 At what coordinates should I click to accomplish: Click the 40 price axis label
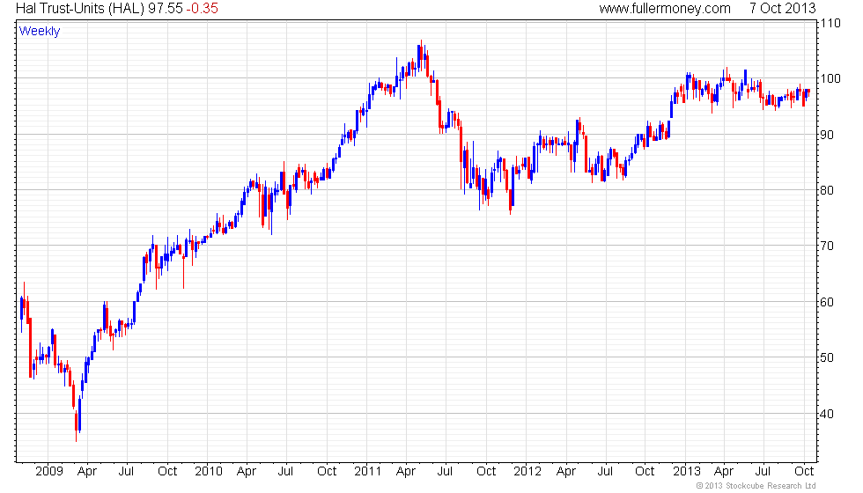[827, 414]
